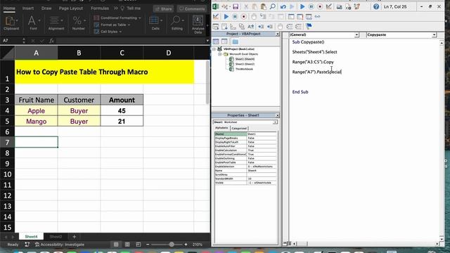The height and width of the screenshot is (253, 450).
Task: Open the Format as Table dropdown
Action: [112, 25]
